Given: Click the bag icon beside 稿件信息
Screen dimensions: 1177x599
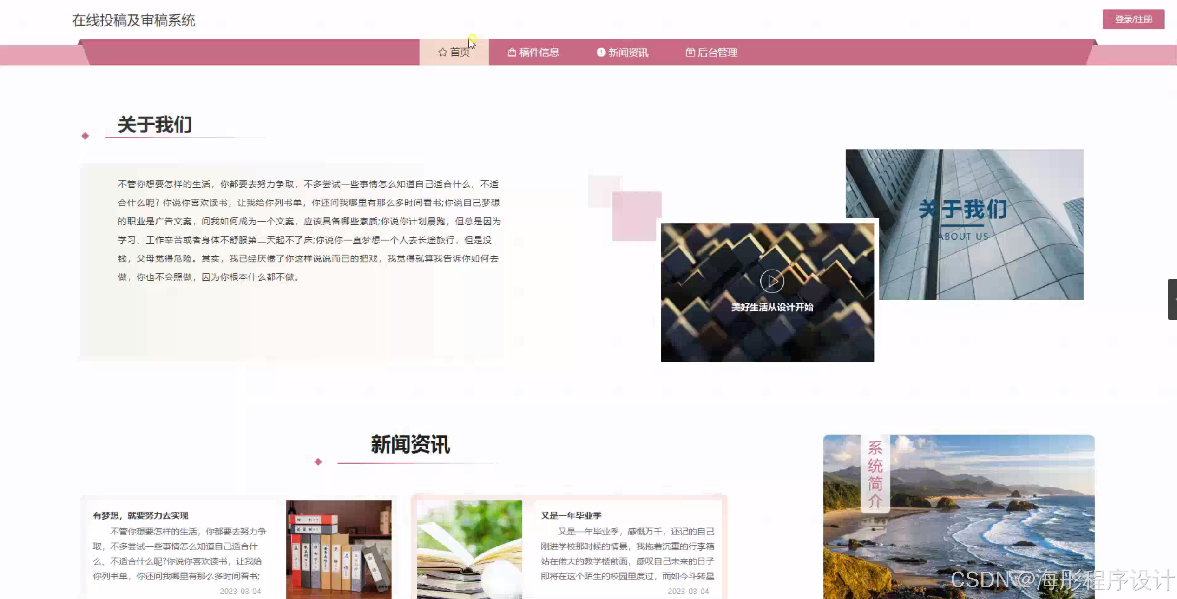Looking at the screenshot, I should [512, 53].
